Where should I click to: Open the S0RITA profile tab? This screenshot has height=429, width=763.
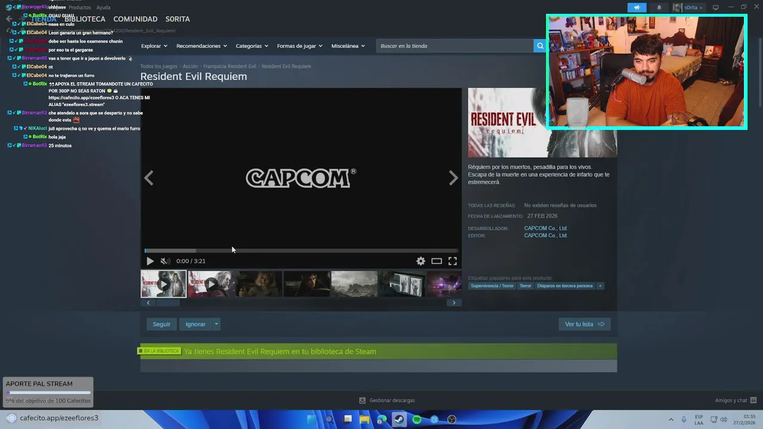(x=178, y=19)
